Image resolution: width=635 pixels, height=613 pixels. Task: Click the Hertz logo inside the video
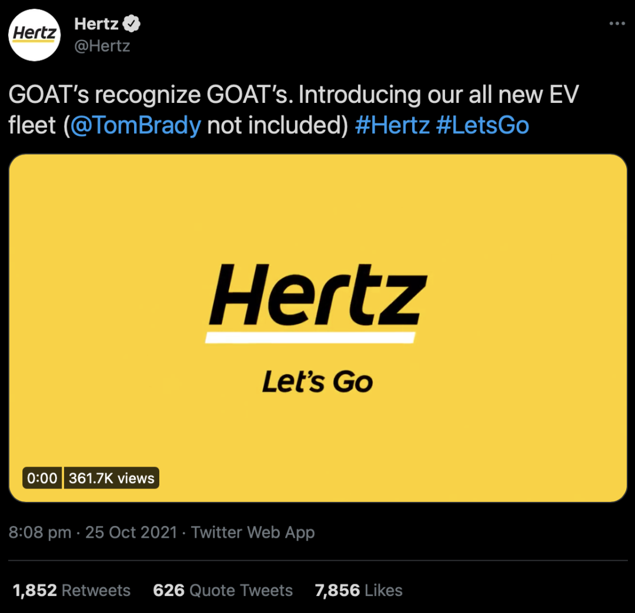pyautogui.click(x=317, y=303)
